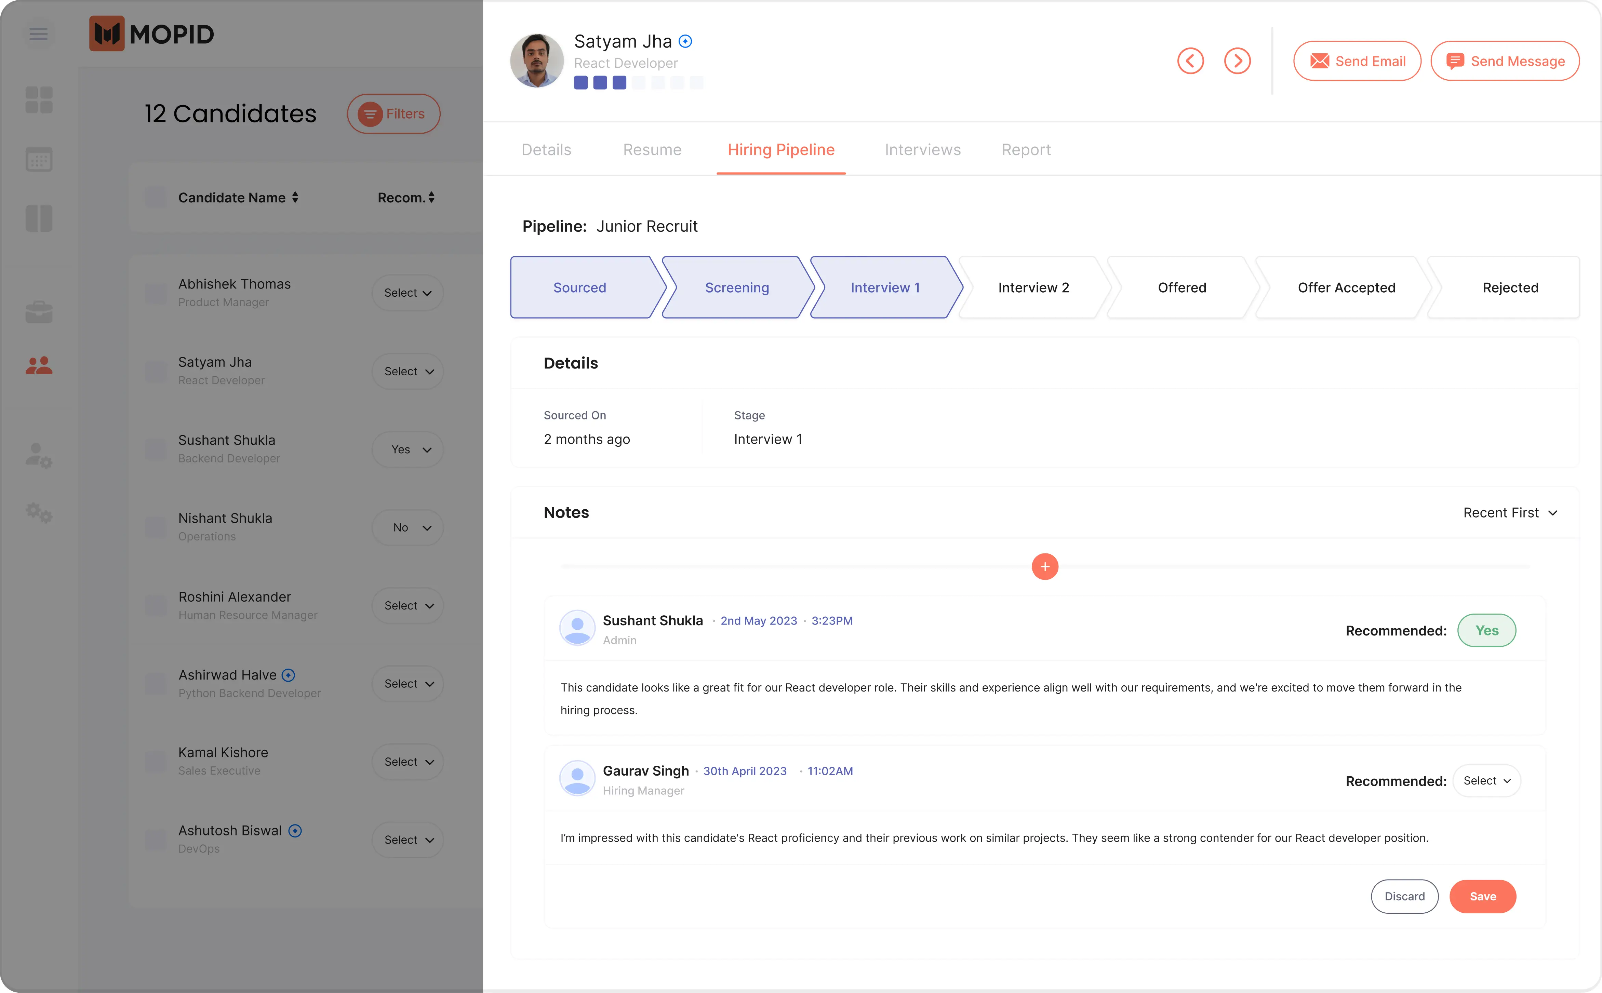Open Gaurav Singh's Recommended Select dropdown
This screenshot has width=1602, height=993.
1486,780
